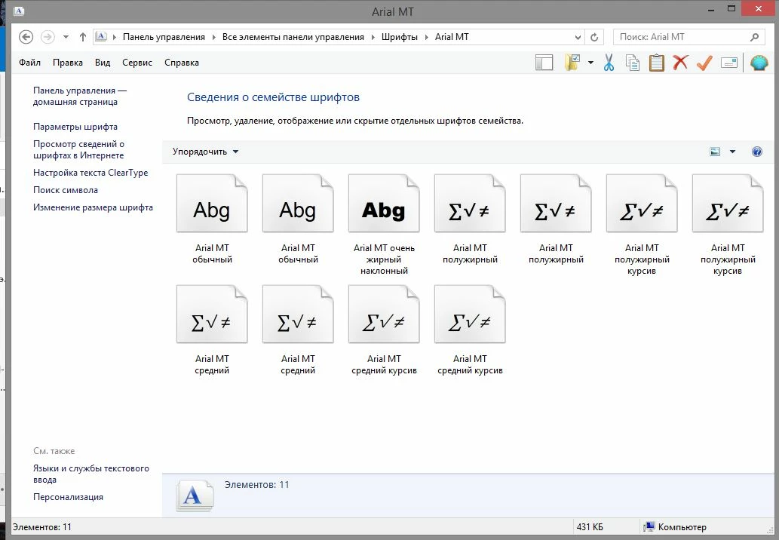
Task: Click the 431 КБ status bar entry
Action: click(x=590, y=527)
